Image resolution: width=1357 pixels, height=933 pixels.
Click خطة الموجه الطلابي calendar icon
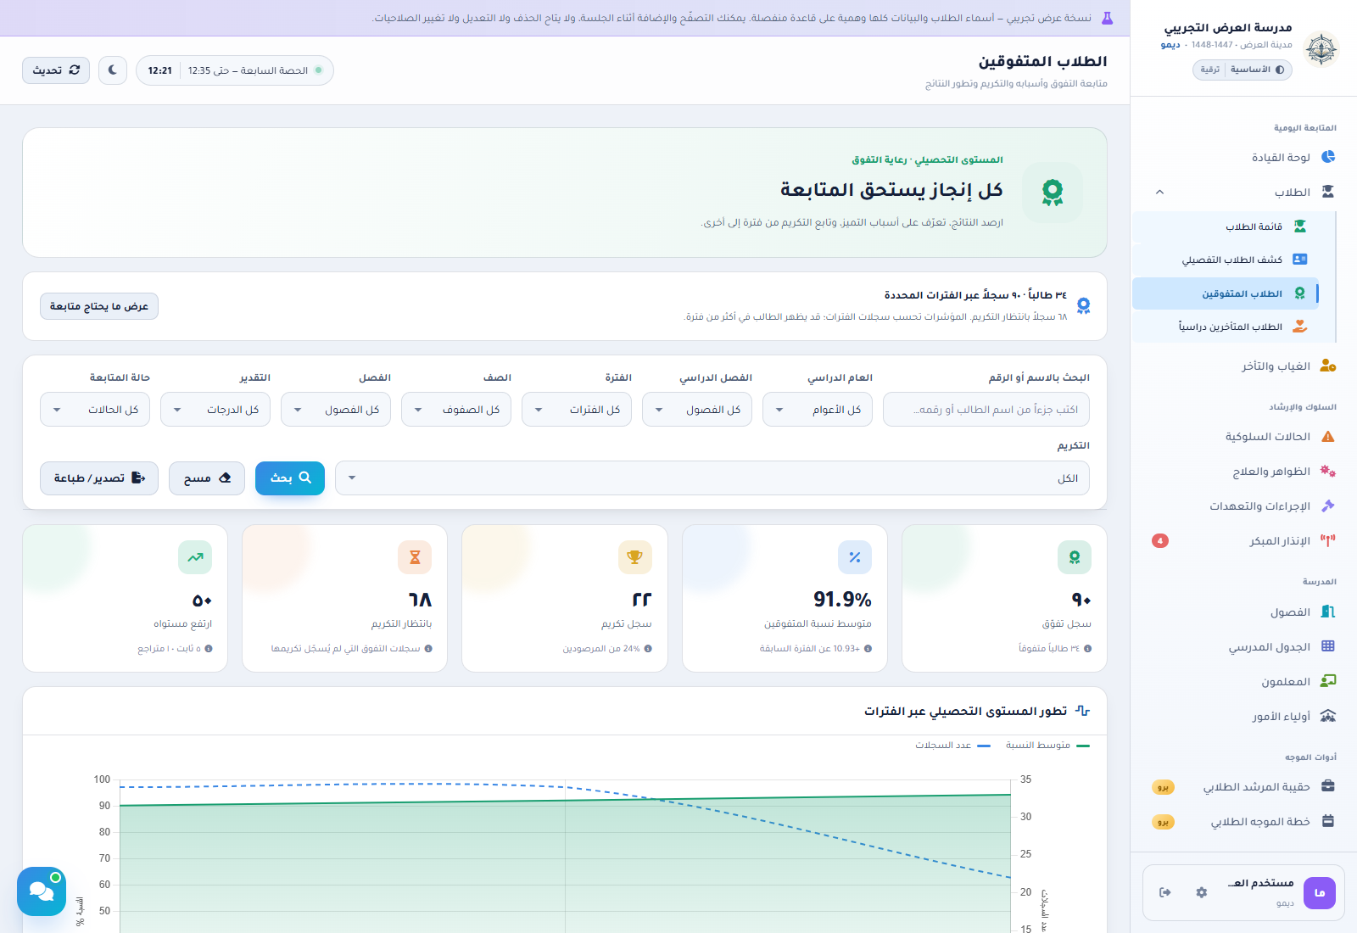click(1328, 822)
